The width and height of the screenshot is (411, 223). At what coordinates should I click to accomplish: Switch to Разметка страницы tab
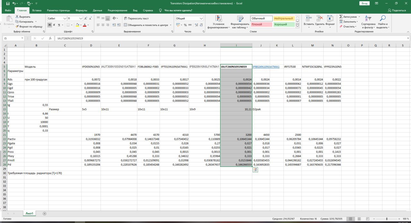59,10
